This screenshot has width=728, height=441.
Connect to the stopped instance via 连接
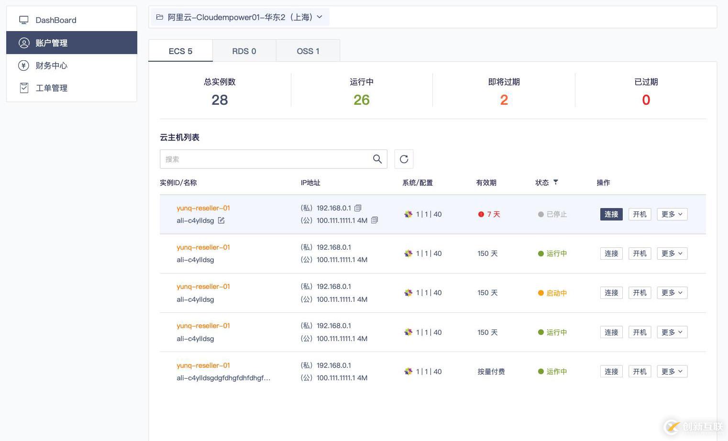pos(611,214)
